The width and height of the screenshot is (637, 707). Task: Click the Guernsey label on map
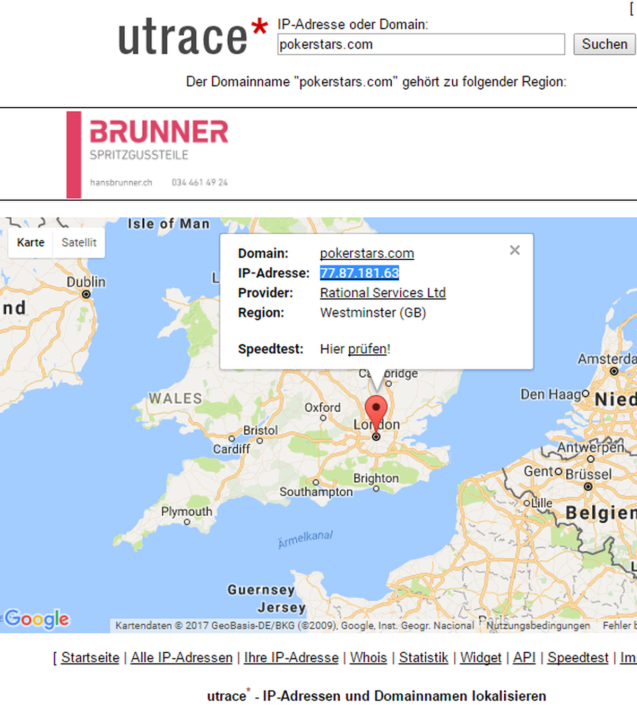tap(261, 590)
